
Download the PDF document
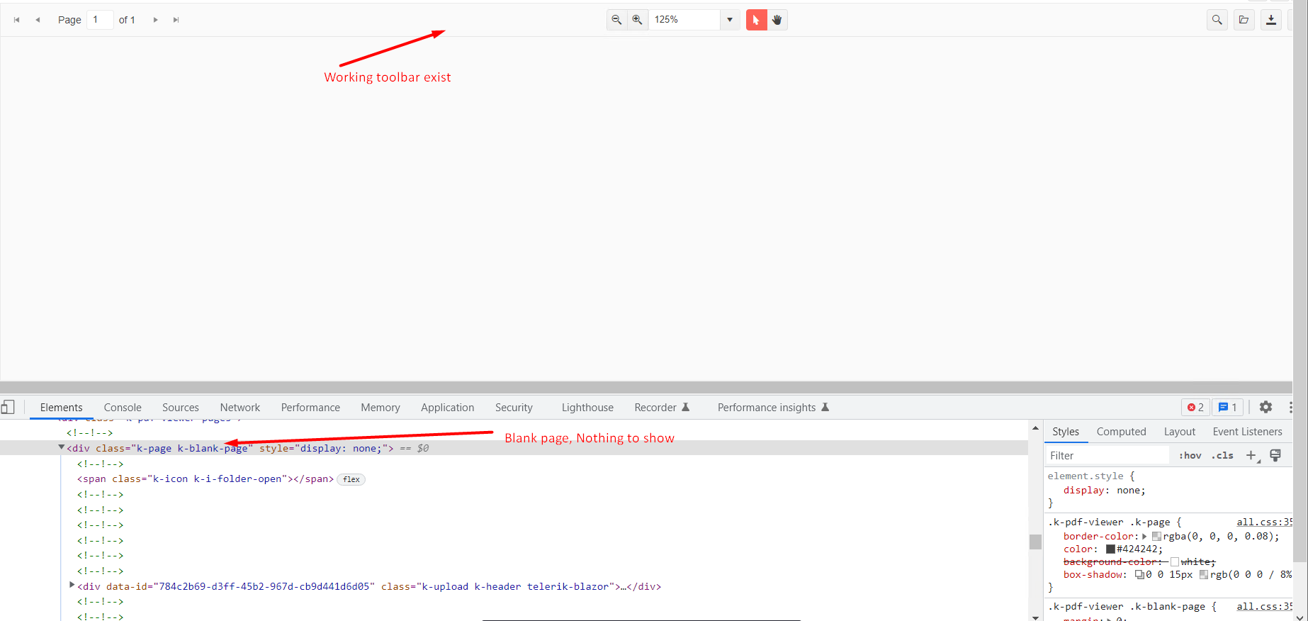(1271, 20)
